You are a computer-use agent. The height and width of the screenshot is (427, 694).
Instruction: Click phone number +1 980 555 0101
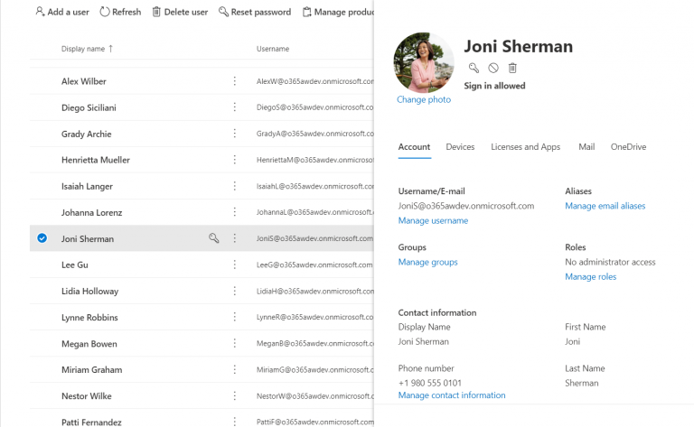coord(430,383)
